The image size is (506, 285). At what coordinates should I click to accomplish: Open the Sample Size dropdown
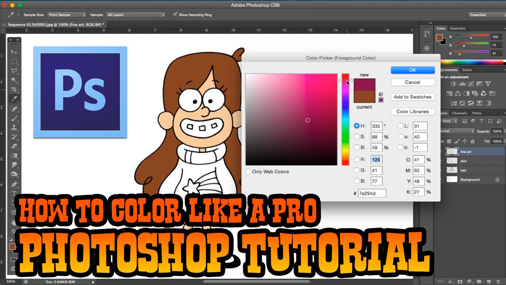point(66,15)
